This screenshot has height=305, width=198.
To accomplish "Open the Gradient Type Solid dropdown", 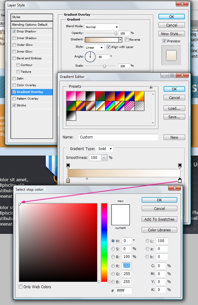I will click(104, 149).
